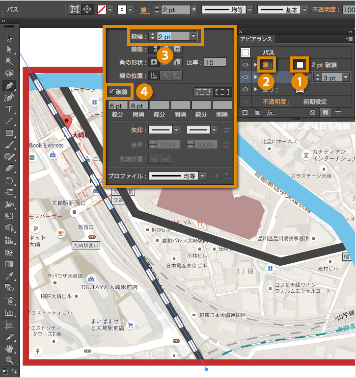Select the Paintbrush tool
Viewport: 356px width, 378px height.
pos(9,145)
